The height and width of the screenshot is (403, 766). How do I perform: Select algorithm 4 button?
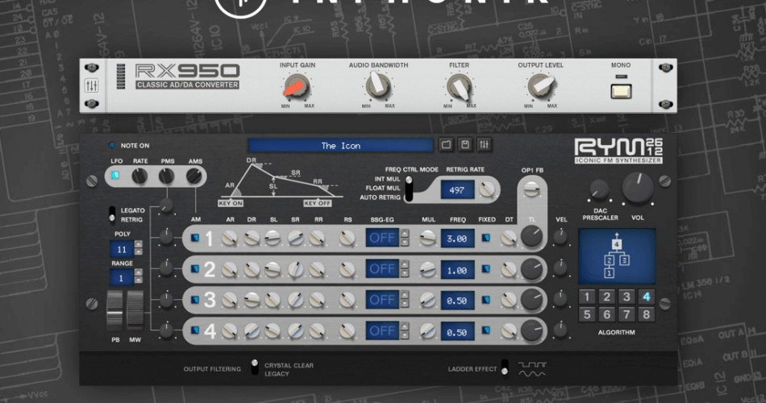pos(647,297)
